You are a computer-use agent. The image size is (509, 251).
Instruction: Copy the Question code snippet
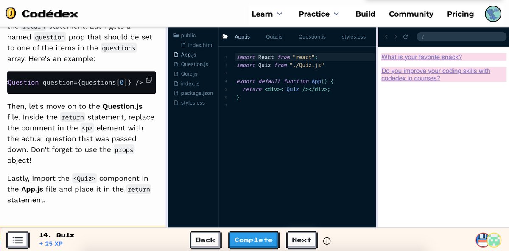(x=149, y=80)
